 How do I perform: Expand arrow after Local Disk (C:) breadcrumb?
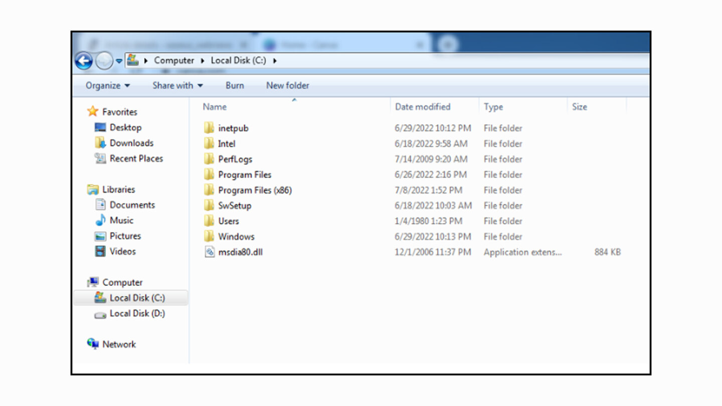275,61
